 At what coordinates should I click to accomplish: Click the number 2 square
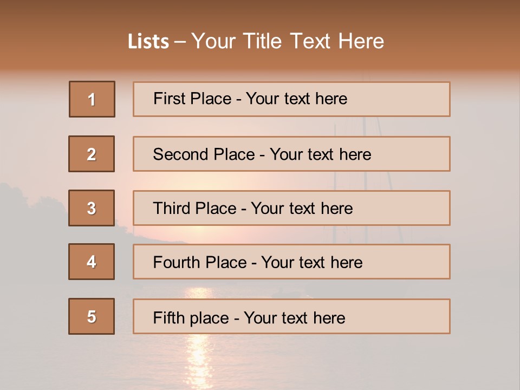[x=92, y=154]
